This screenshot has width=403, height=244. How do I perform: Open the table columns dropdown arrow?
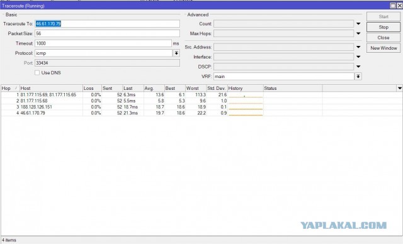(x=400, y=88)
